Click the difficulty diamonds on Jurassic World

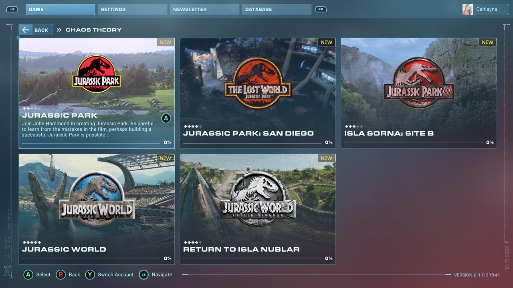(x=32, y=242)
